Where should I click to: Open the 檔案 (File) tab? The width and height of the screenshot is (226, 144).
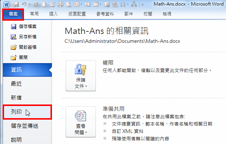(13, 14)
